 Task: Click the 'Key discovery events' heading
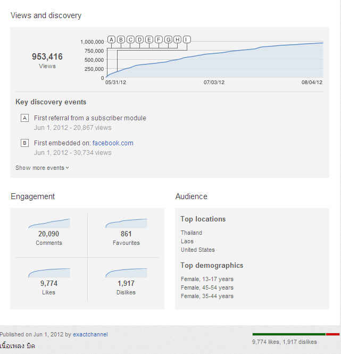coord(51,102)
